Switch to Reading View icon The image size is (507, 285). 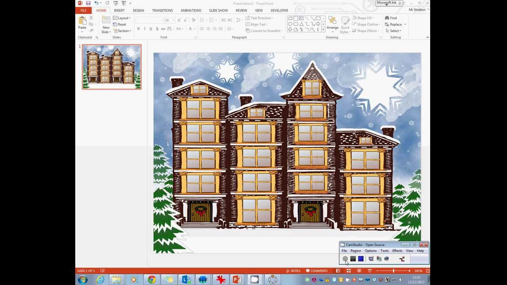pos(359,271)
